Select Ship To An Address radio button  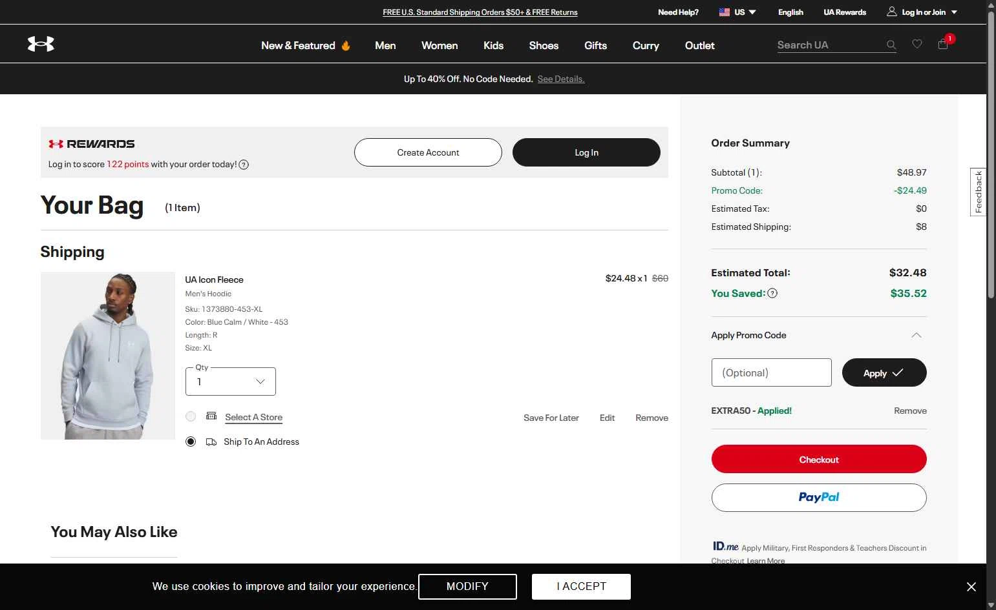click(x=191, y=442)
